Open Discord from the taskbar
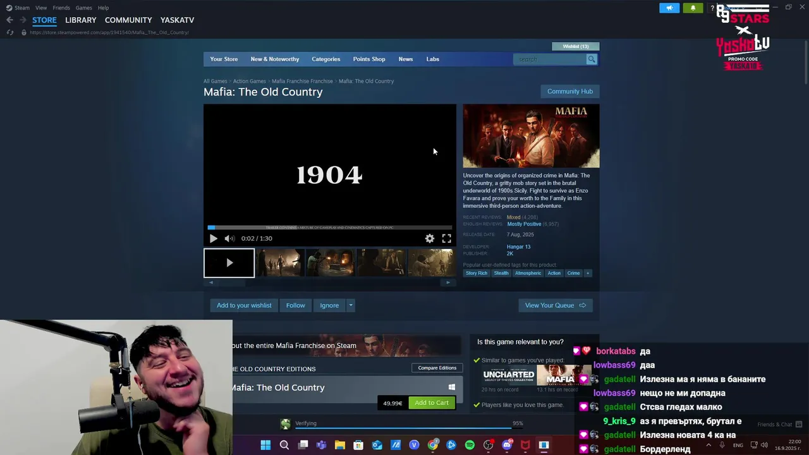The height and width of the screenshot is (455, 809). coord(506,445)
